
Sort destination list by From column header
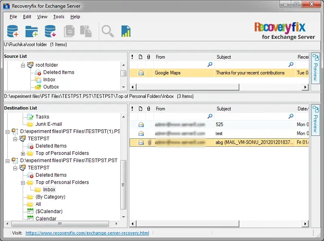click(160, 109)
